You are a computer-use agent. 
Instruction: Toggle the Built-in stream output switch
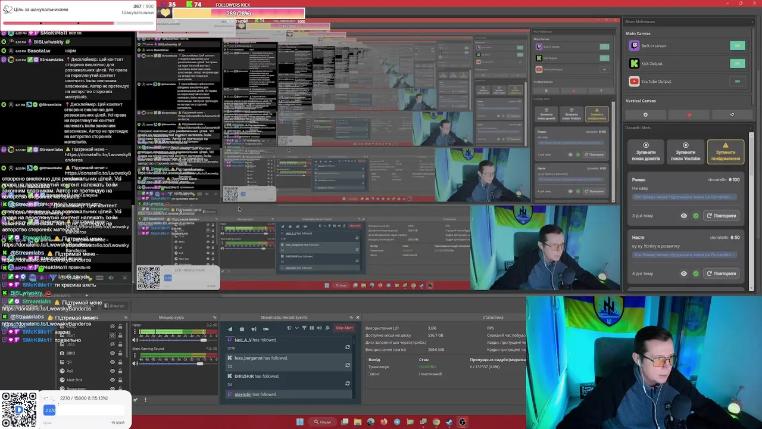click(x=737, y=46)
